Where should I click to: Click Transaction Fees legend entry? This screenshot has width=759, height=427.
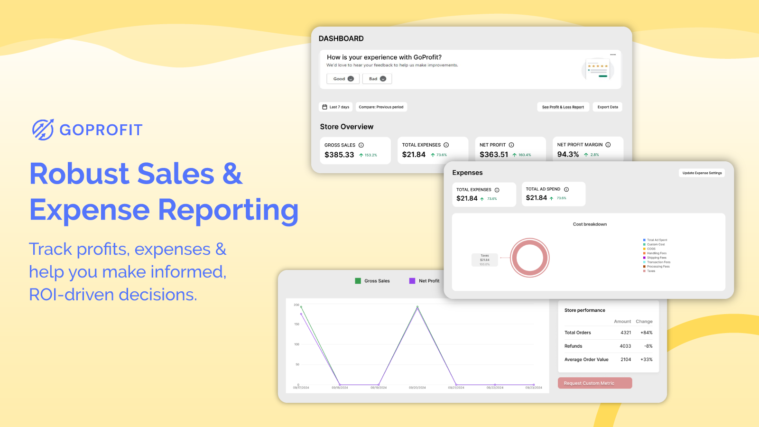[x=657, y=262]
